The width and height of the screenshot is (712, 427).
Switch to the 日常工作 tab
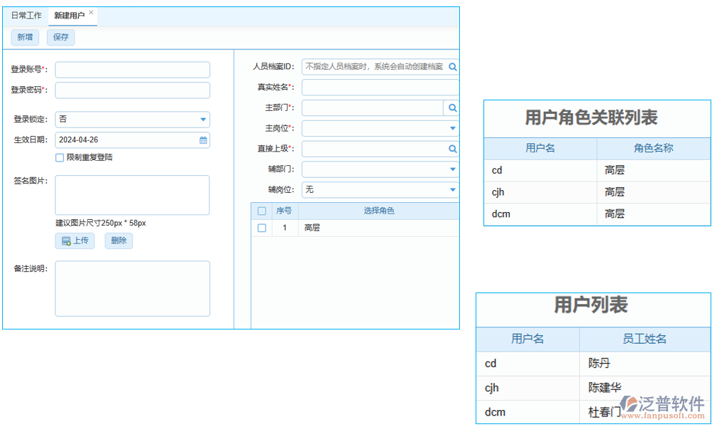coord(26,15)
